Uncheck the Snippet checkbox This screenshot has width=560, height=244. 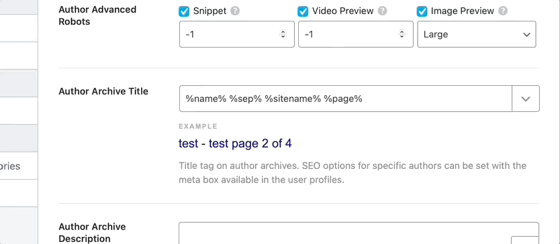[x=184, y=11]
